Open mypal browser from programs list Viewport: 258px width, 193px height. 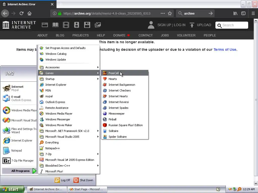coord(69,96)
